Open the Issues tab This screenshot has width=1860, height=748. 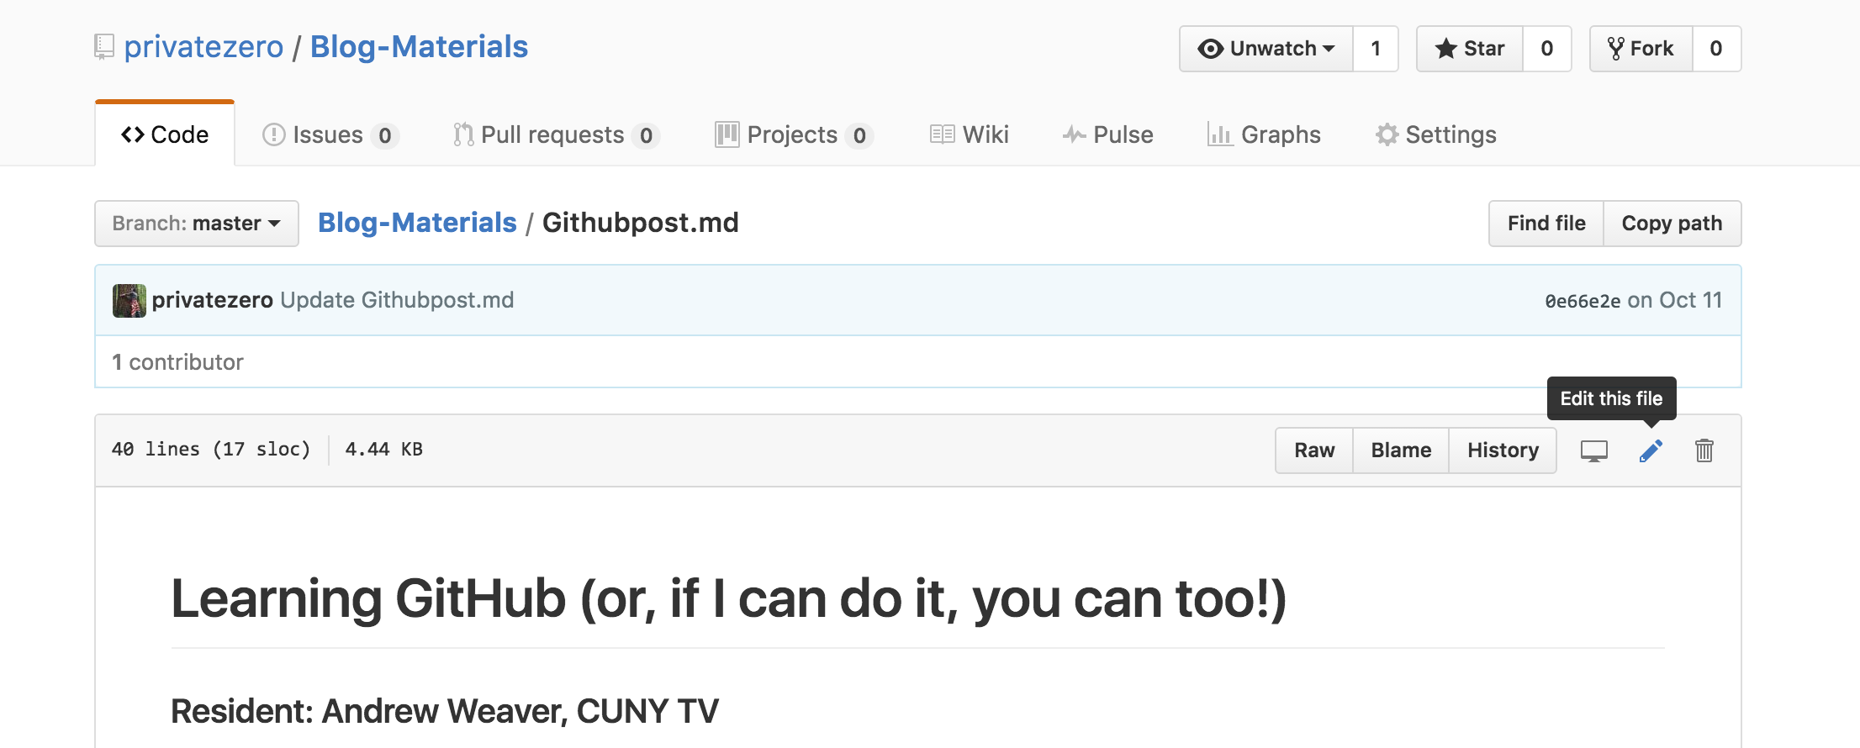point(330,134)
